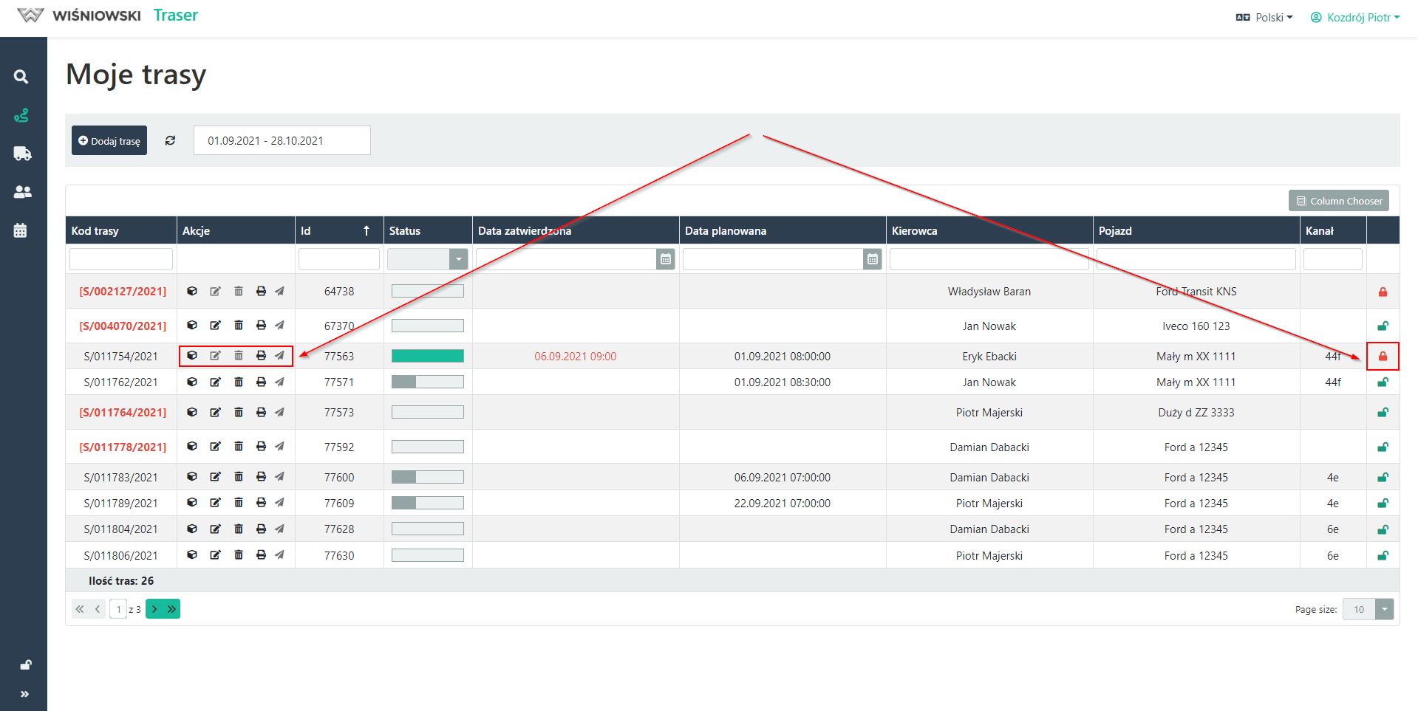
Task: Click the trash icon for route S/011783/2021
Action: coord(239,477)
